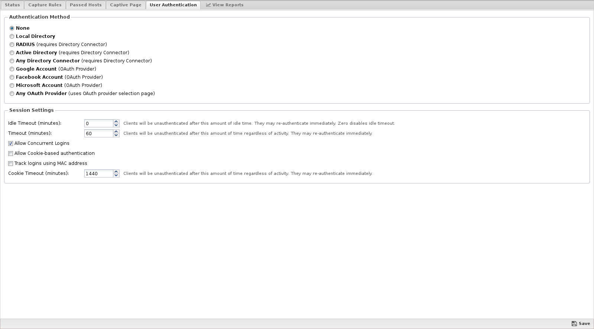594x329 pixels.
Task: Decrease Timeout minutes with down arrow
Action: coord(116,135)
